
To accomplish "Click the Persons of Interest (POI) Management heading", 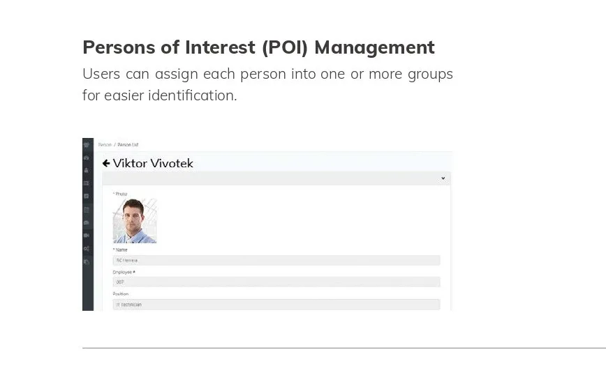I will [x=258, y=47].
